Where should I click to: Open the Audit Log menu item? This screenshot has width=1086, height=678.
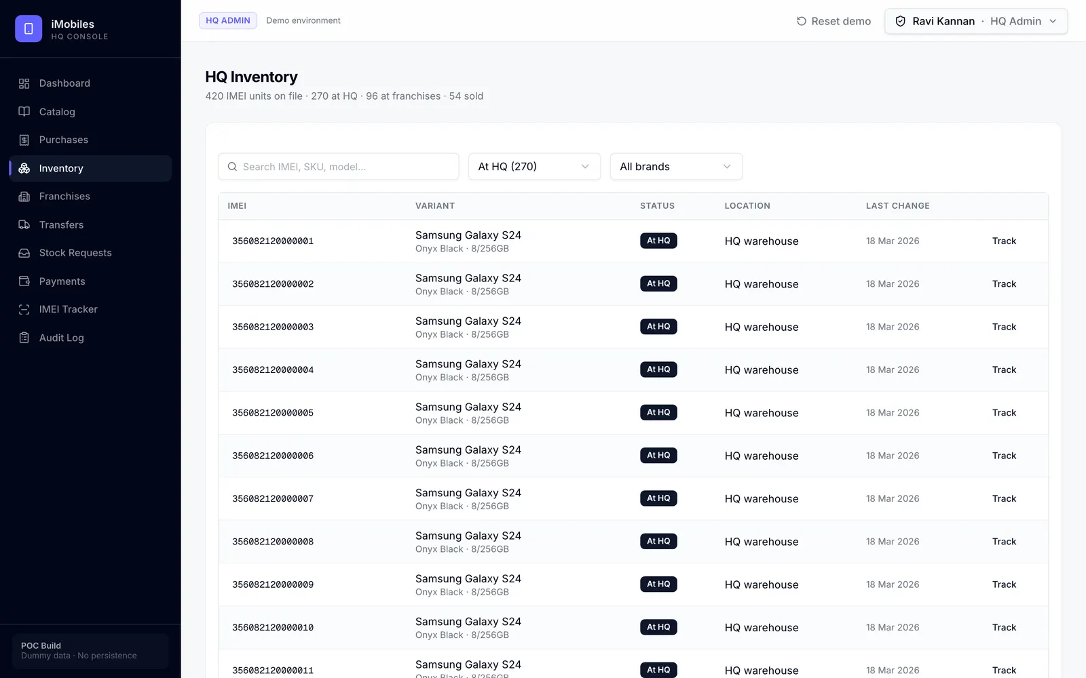click(90, 338)
